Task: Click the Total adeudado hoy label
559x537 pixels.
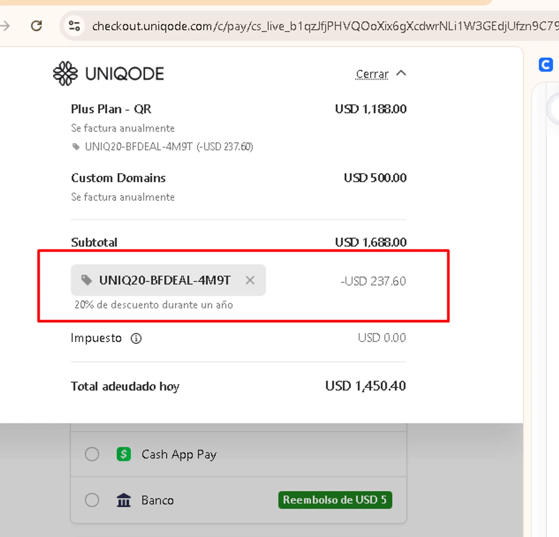Action: 125,386
